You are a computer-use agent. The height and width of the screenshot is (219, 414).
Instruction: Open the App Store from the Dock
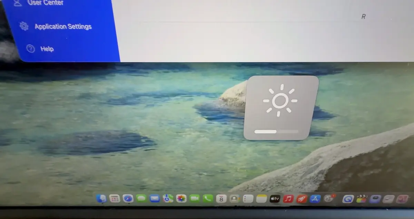[x=315, y=199]
